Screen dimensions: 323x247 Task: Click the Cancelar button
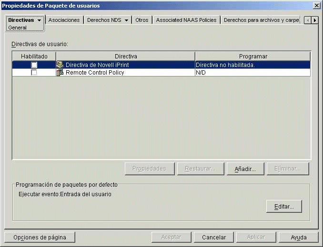[214, 237]
